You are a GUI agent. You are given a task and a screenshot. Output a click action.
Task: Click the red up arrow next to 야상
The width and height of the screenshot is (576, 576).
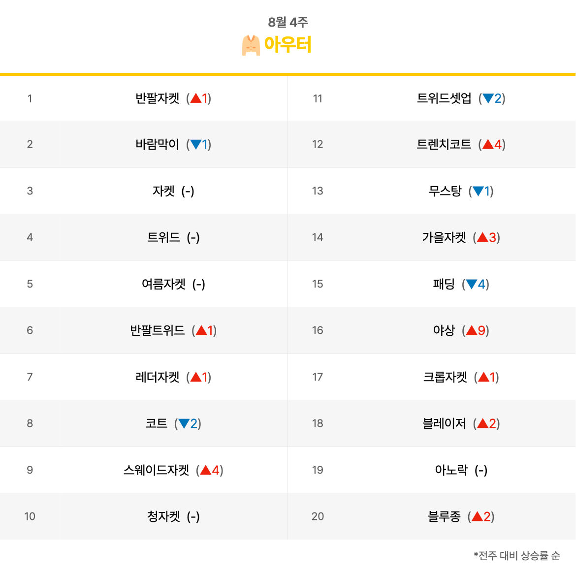pos(471,330)
